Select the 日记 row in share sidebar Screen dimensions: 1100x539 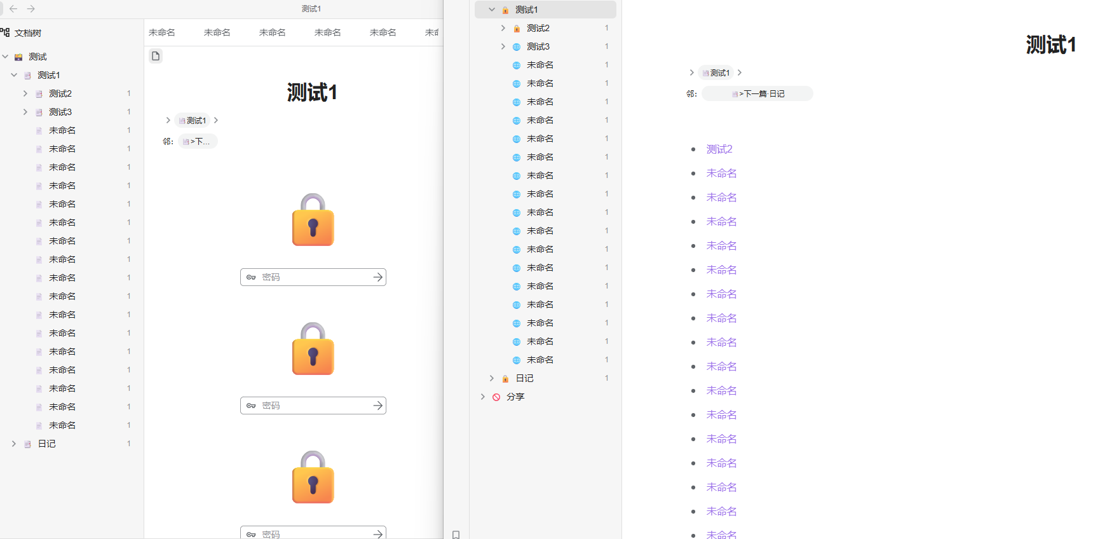pyautogui.click(x=545, y=378)
